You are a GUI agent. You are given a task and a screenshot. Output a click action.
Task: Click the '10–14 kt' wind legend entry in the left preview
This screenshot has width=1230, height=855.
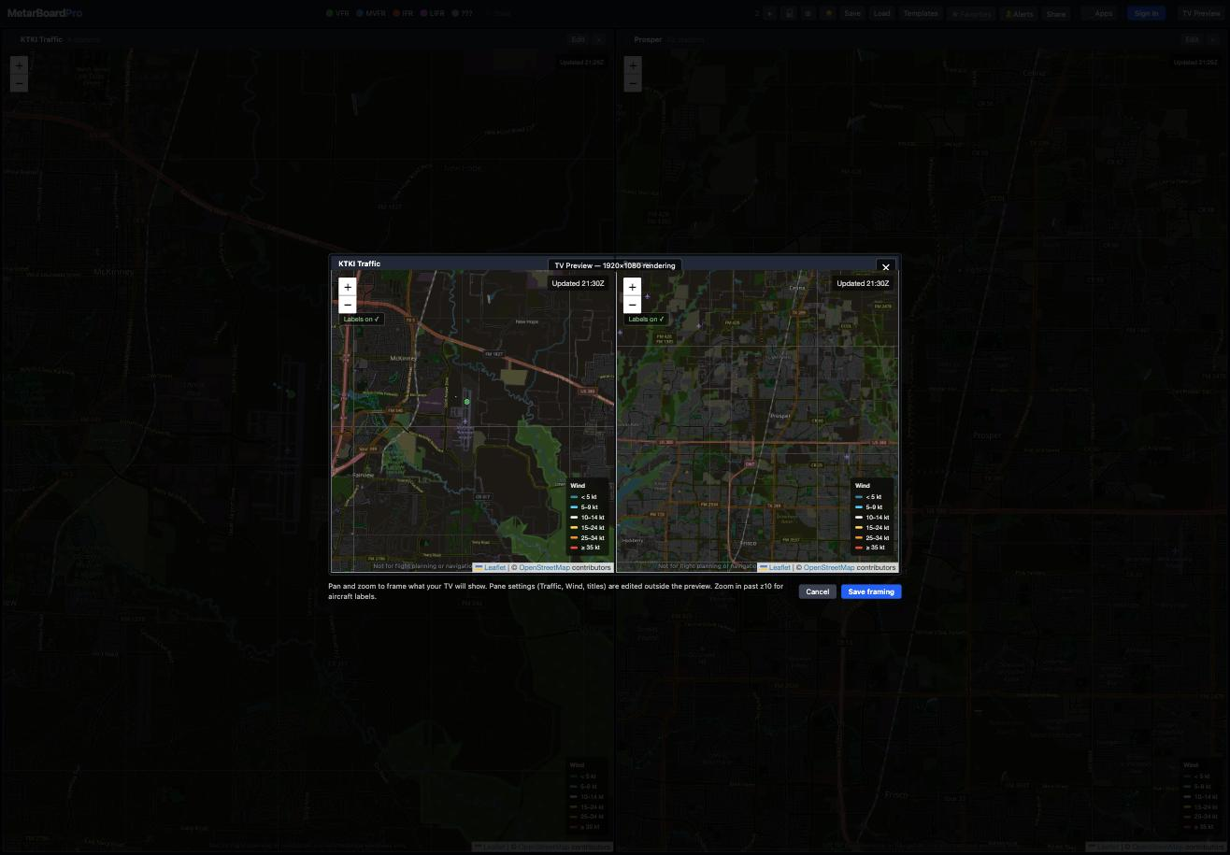(x=588, y=518)
